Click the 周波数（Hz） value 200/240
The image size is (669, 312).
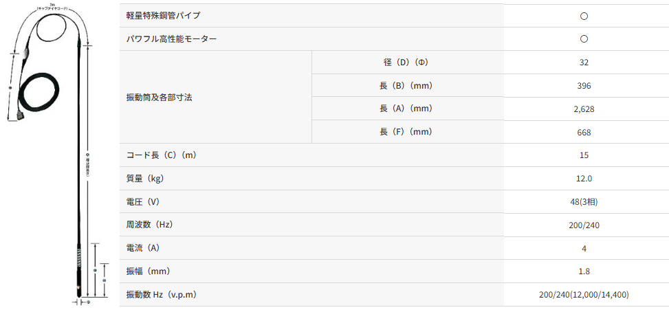tap(584, 225)
